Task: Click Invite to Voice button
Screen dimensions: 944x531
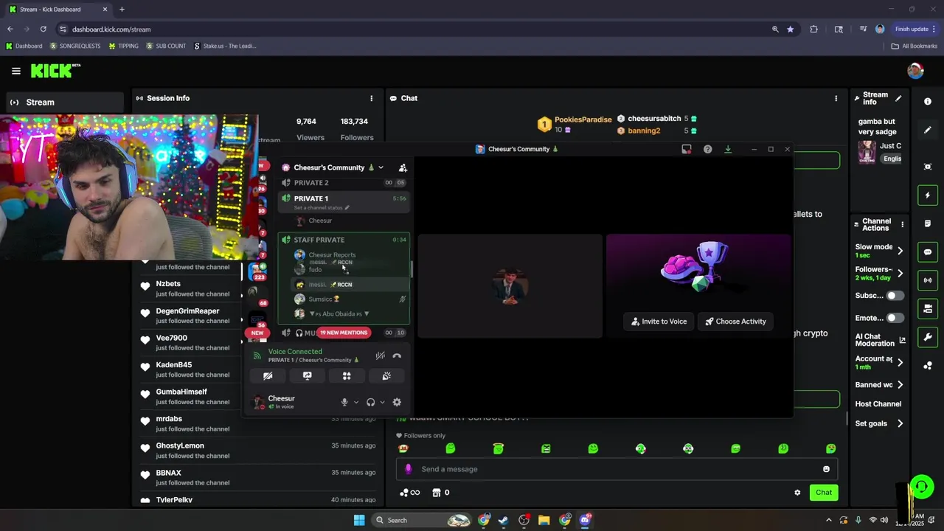Action: click(x=659, y=322)
